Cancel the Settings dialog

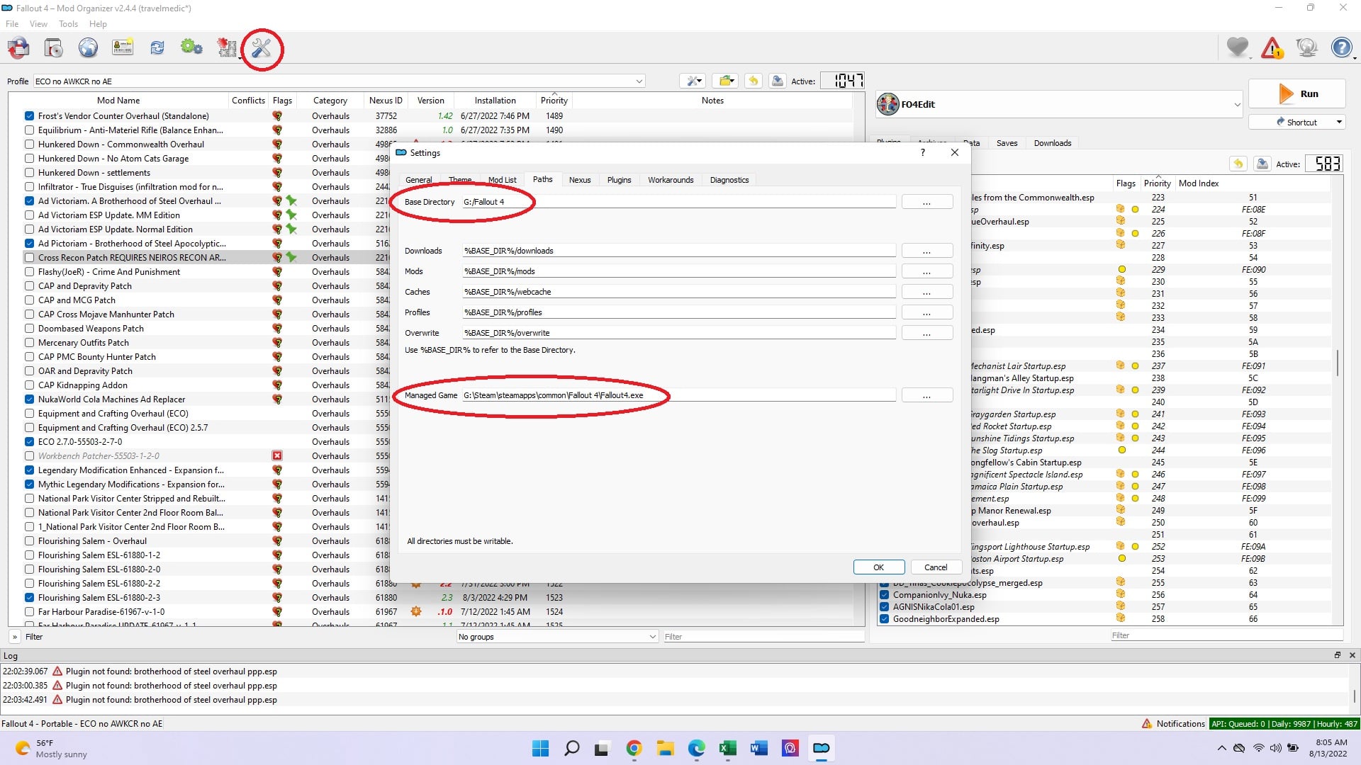(935, 567)
